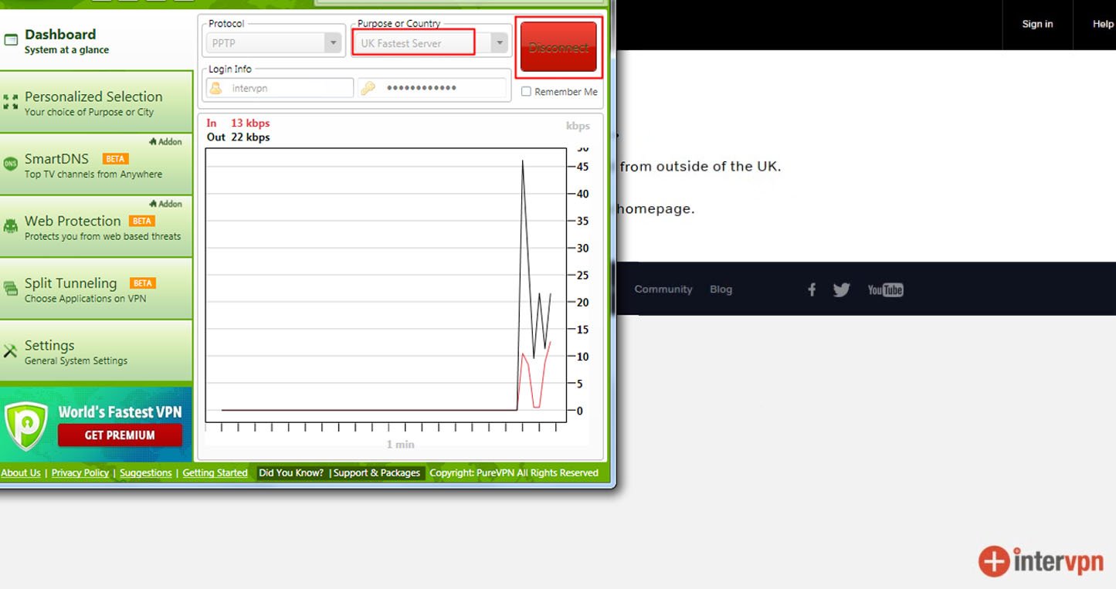
Task: Click the username user icon
Action: point(217,88)
